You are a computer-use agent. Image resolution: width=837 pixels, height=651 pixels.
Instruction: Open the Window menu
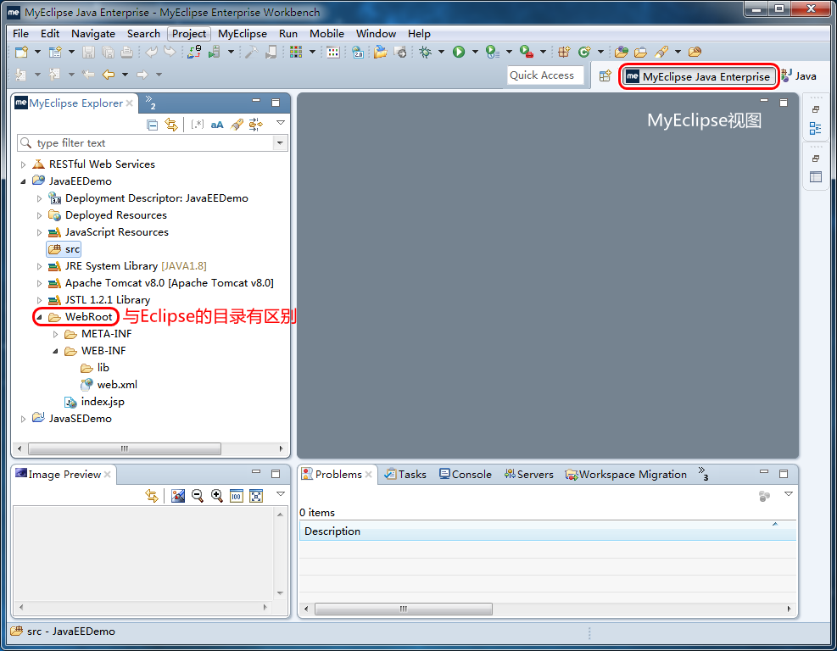coord(376,34)
